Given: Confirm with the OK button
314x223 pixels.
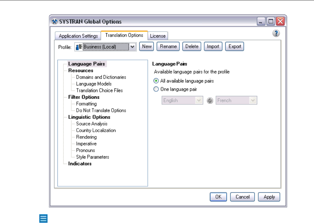Looking at the screenshot, I should click(218, 197).
